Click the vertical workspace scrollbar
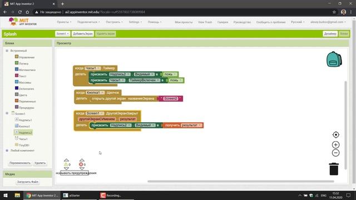This screenshot has width=356, height=200. tap(345, 125)
